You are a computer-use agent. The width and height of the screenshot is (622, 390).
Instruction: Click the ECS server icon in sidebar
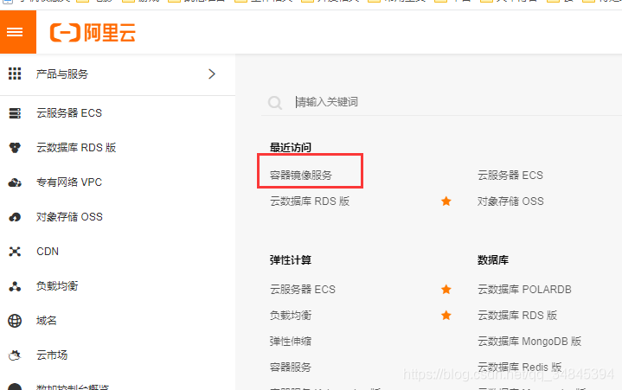pyautogui.click(x=15, y=113)
